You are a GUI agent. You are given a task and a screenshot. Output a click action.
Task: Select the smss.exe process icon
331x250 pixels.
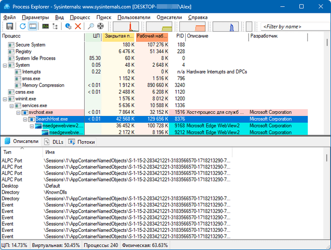(x=18, y=79)
